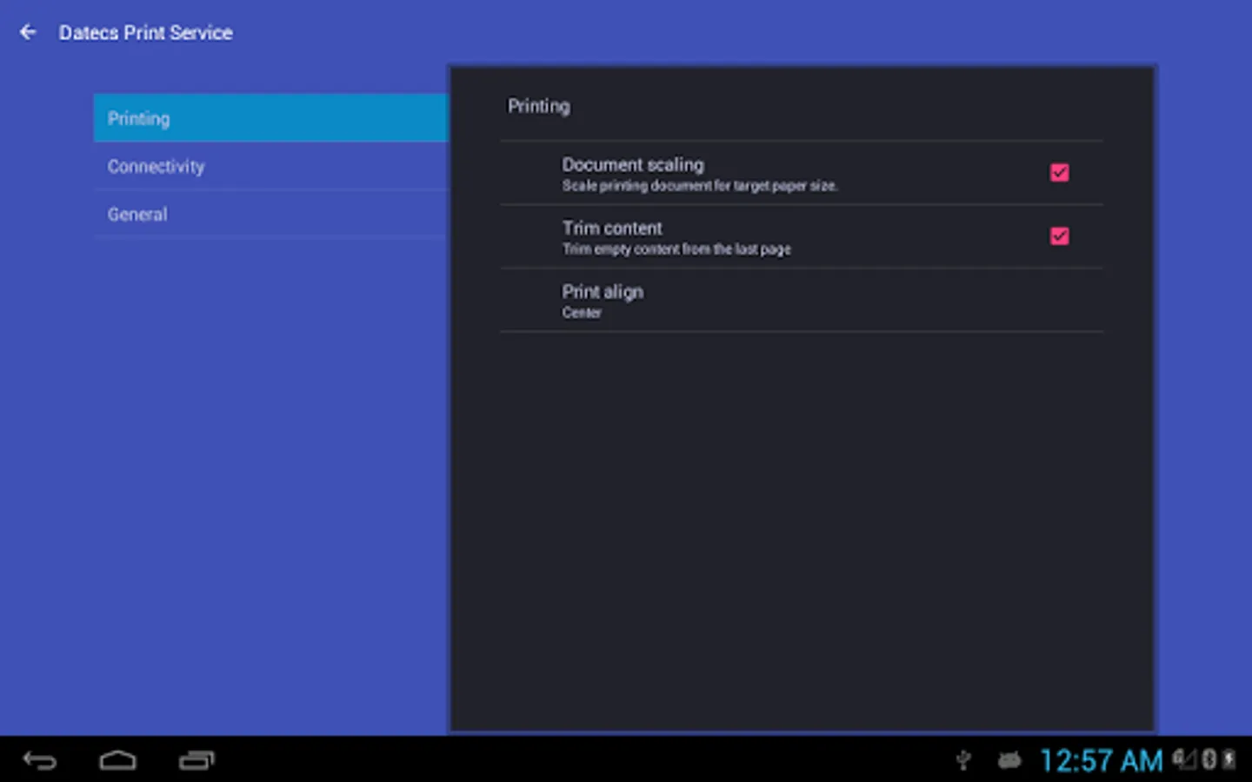Tap the Android home navigation icon
The width and height of the screenshot is (1252, 782).
coord(117,761)
